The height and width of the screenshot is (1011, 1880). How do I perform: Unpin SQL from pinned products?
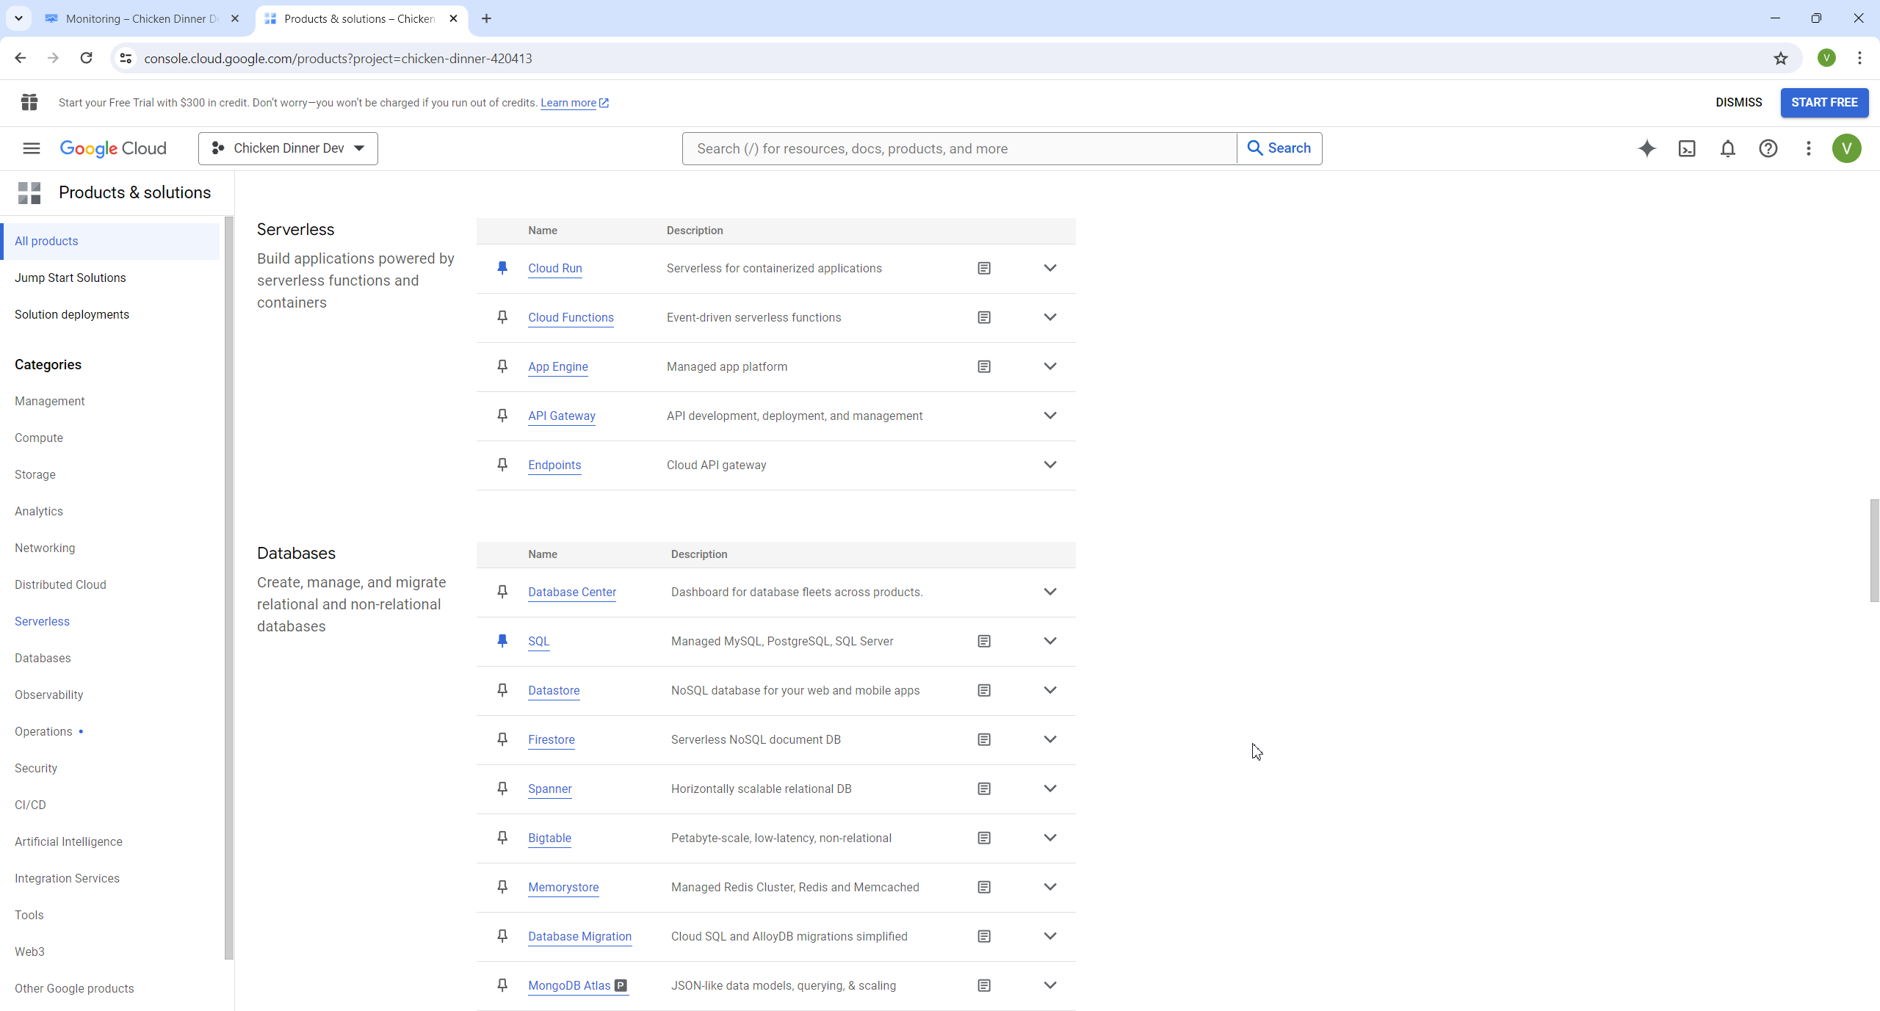click(502, 641)
